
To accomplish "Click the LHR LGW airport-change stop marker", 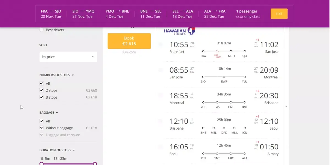I will [x=217, y=51].
